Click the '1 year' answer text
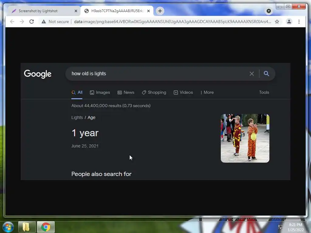The height and width of the screenshot is (233, 311). tap(85, 133)
